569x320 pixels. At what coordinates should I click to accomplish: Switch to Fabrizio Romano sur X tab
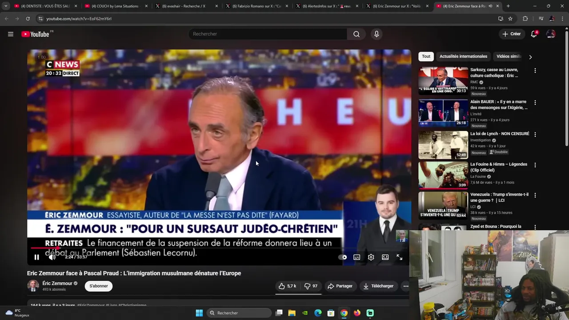click(x=256, y=6)
